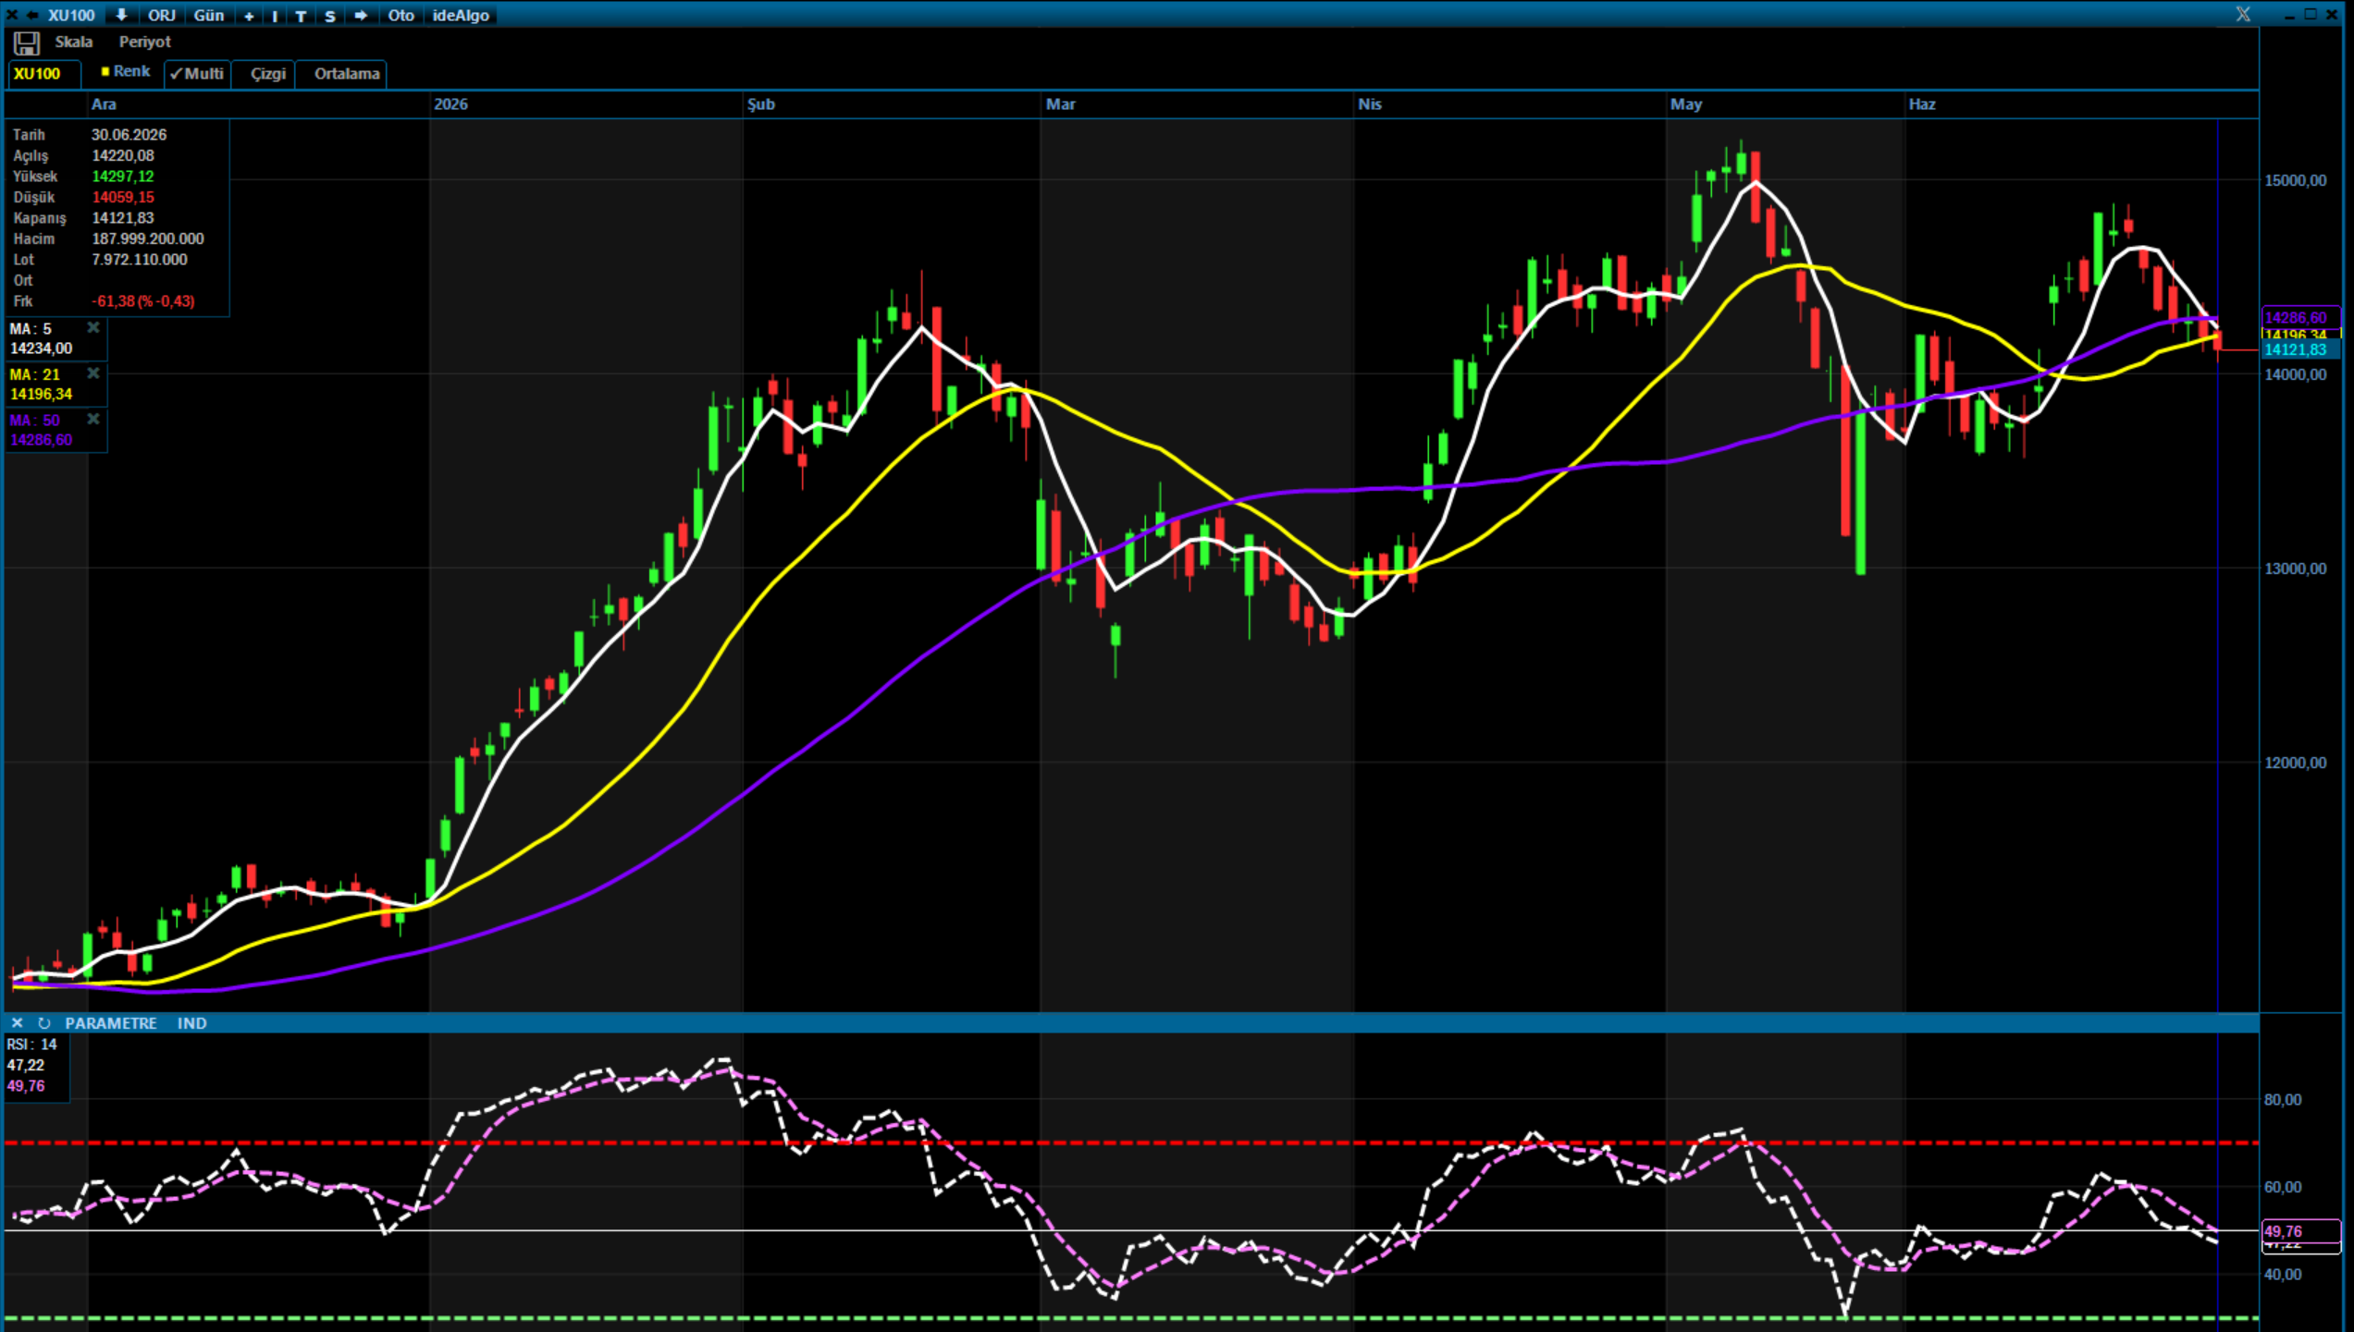The width and height of the screenshot is (2354, 1332).
Task: Click the back arrow icon in title bar
Action: pyautogui.click(x=32, y=15)
